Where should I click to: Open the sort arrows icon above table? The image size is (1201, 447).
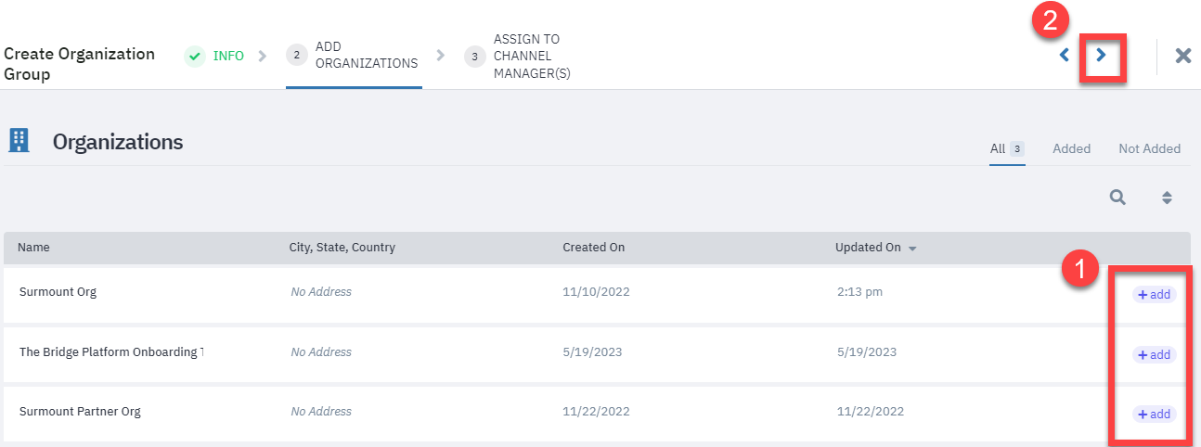(x=1168, y=198)
